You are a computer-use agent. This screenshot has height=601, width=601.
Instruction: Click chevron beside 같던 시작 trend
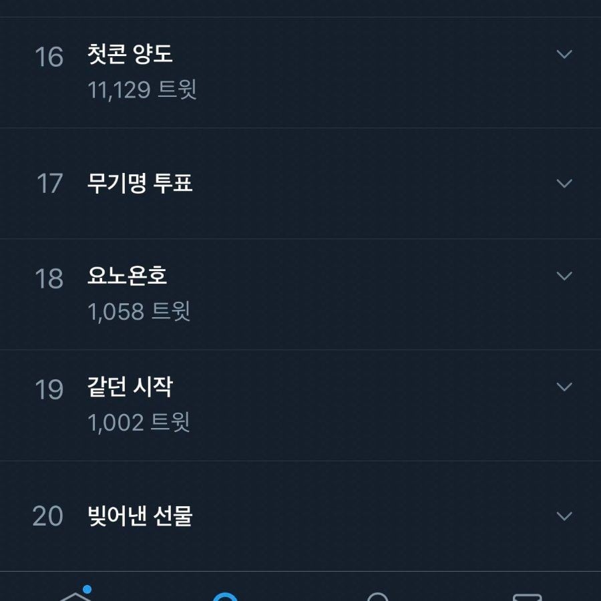[564, 387]
